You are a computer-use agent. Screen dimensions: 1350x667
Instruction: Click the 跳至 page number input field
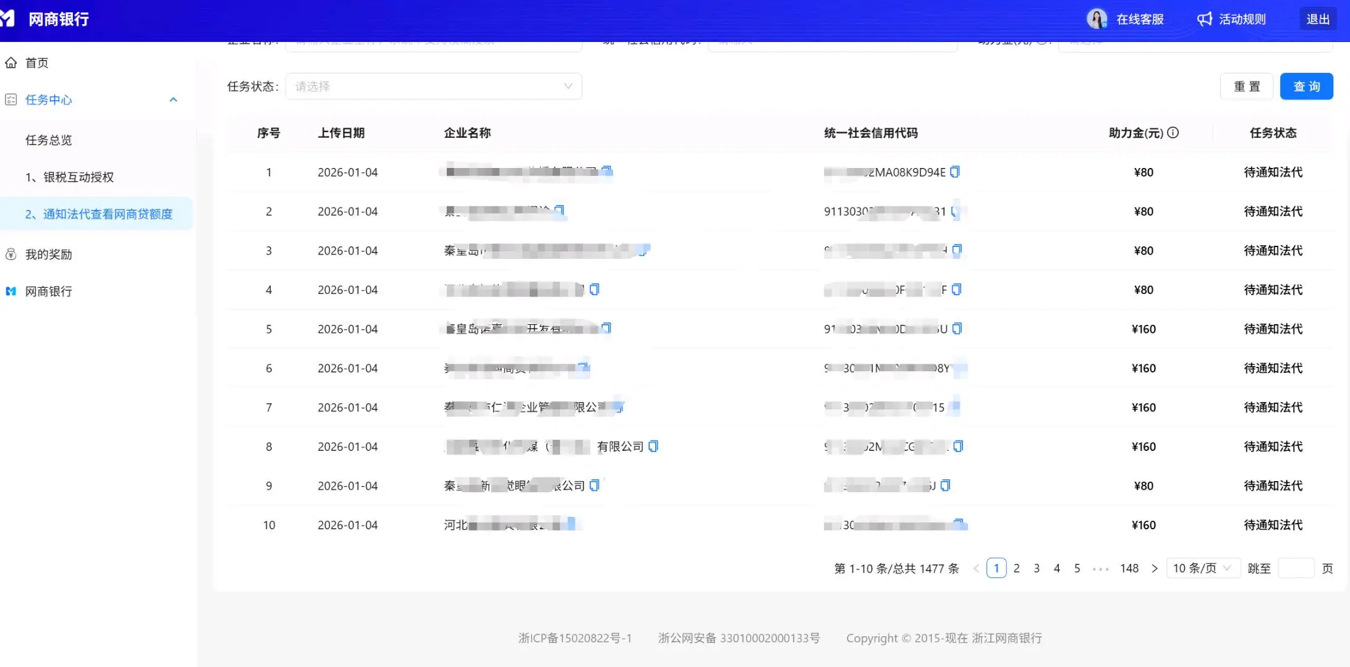click(x=1296, y=568)
